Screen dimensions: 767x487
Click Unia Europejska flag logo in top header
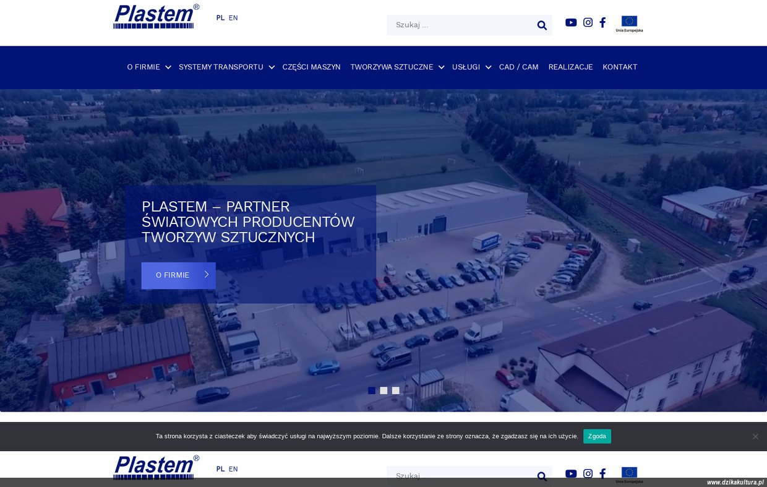(629, 24)
